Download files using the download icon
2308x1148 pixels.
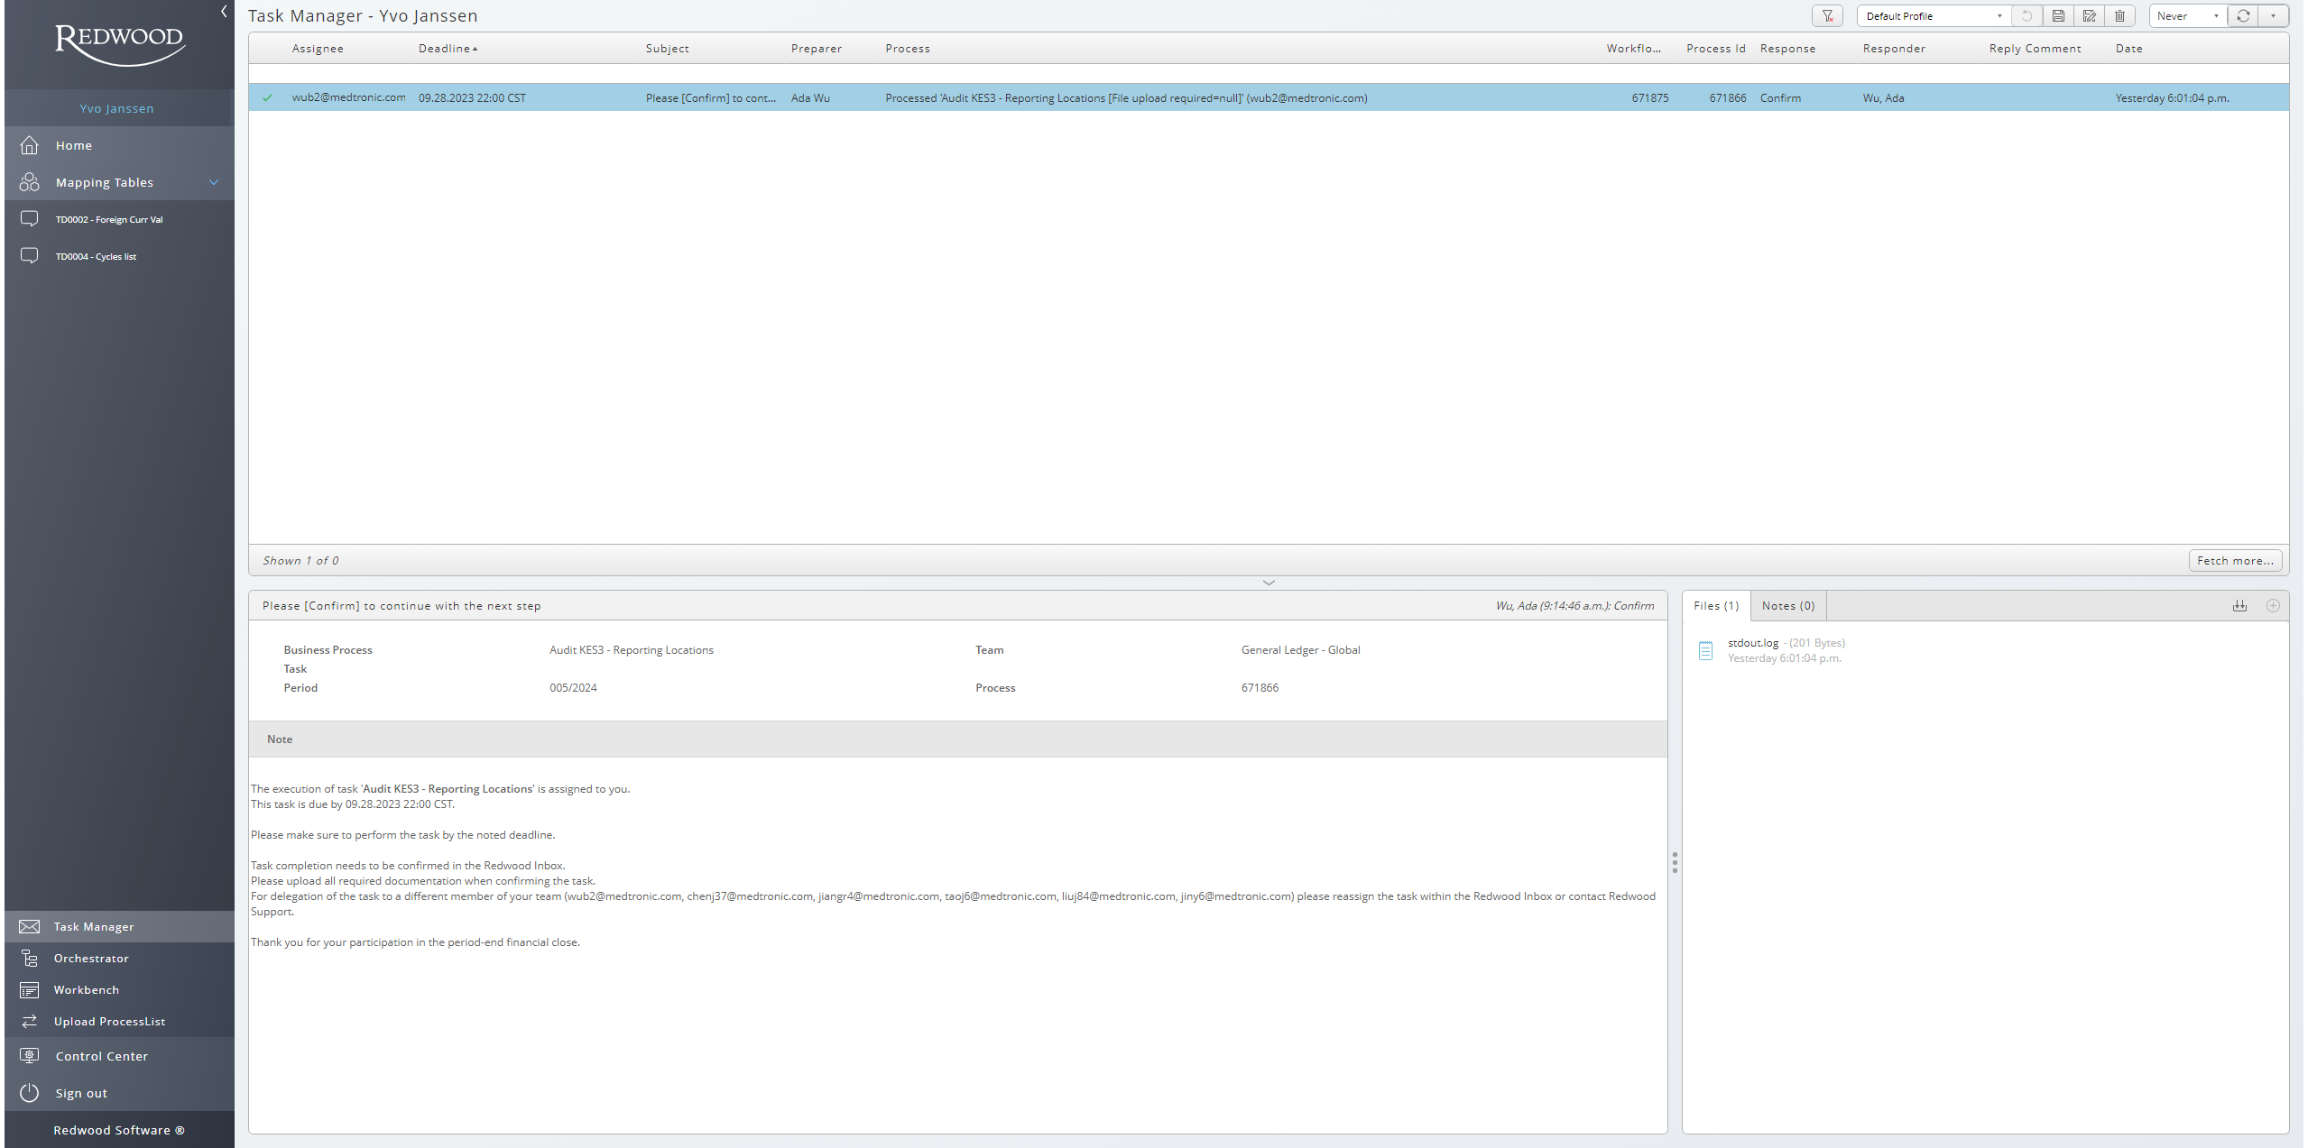(2239, 606)
